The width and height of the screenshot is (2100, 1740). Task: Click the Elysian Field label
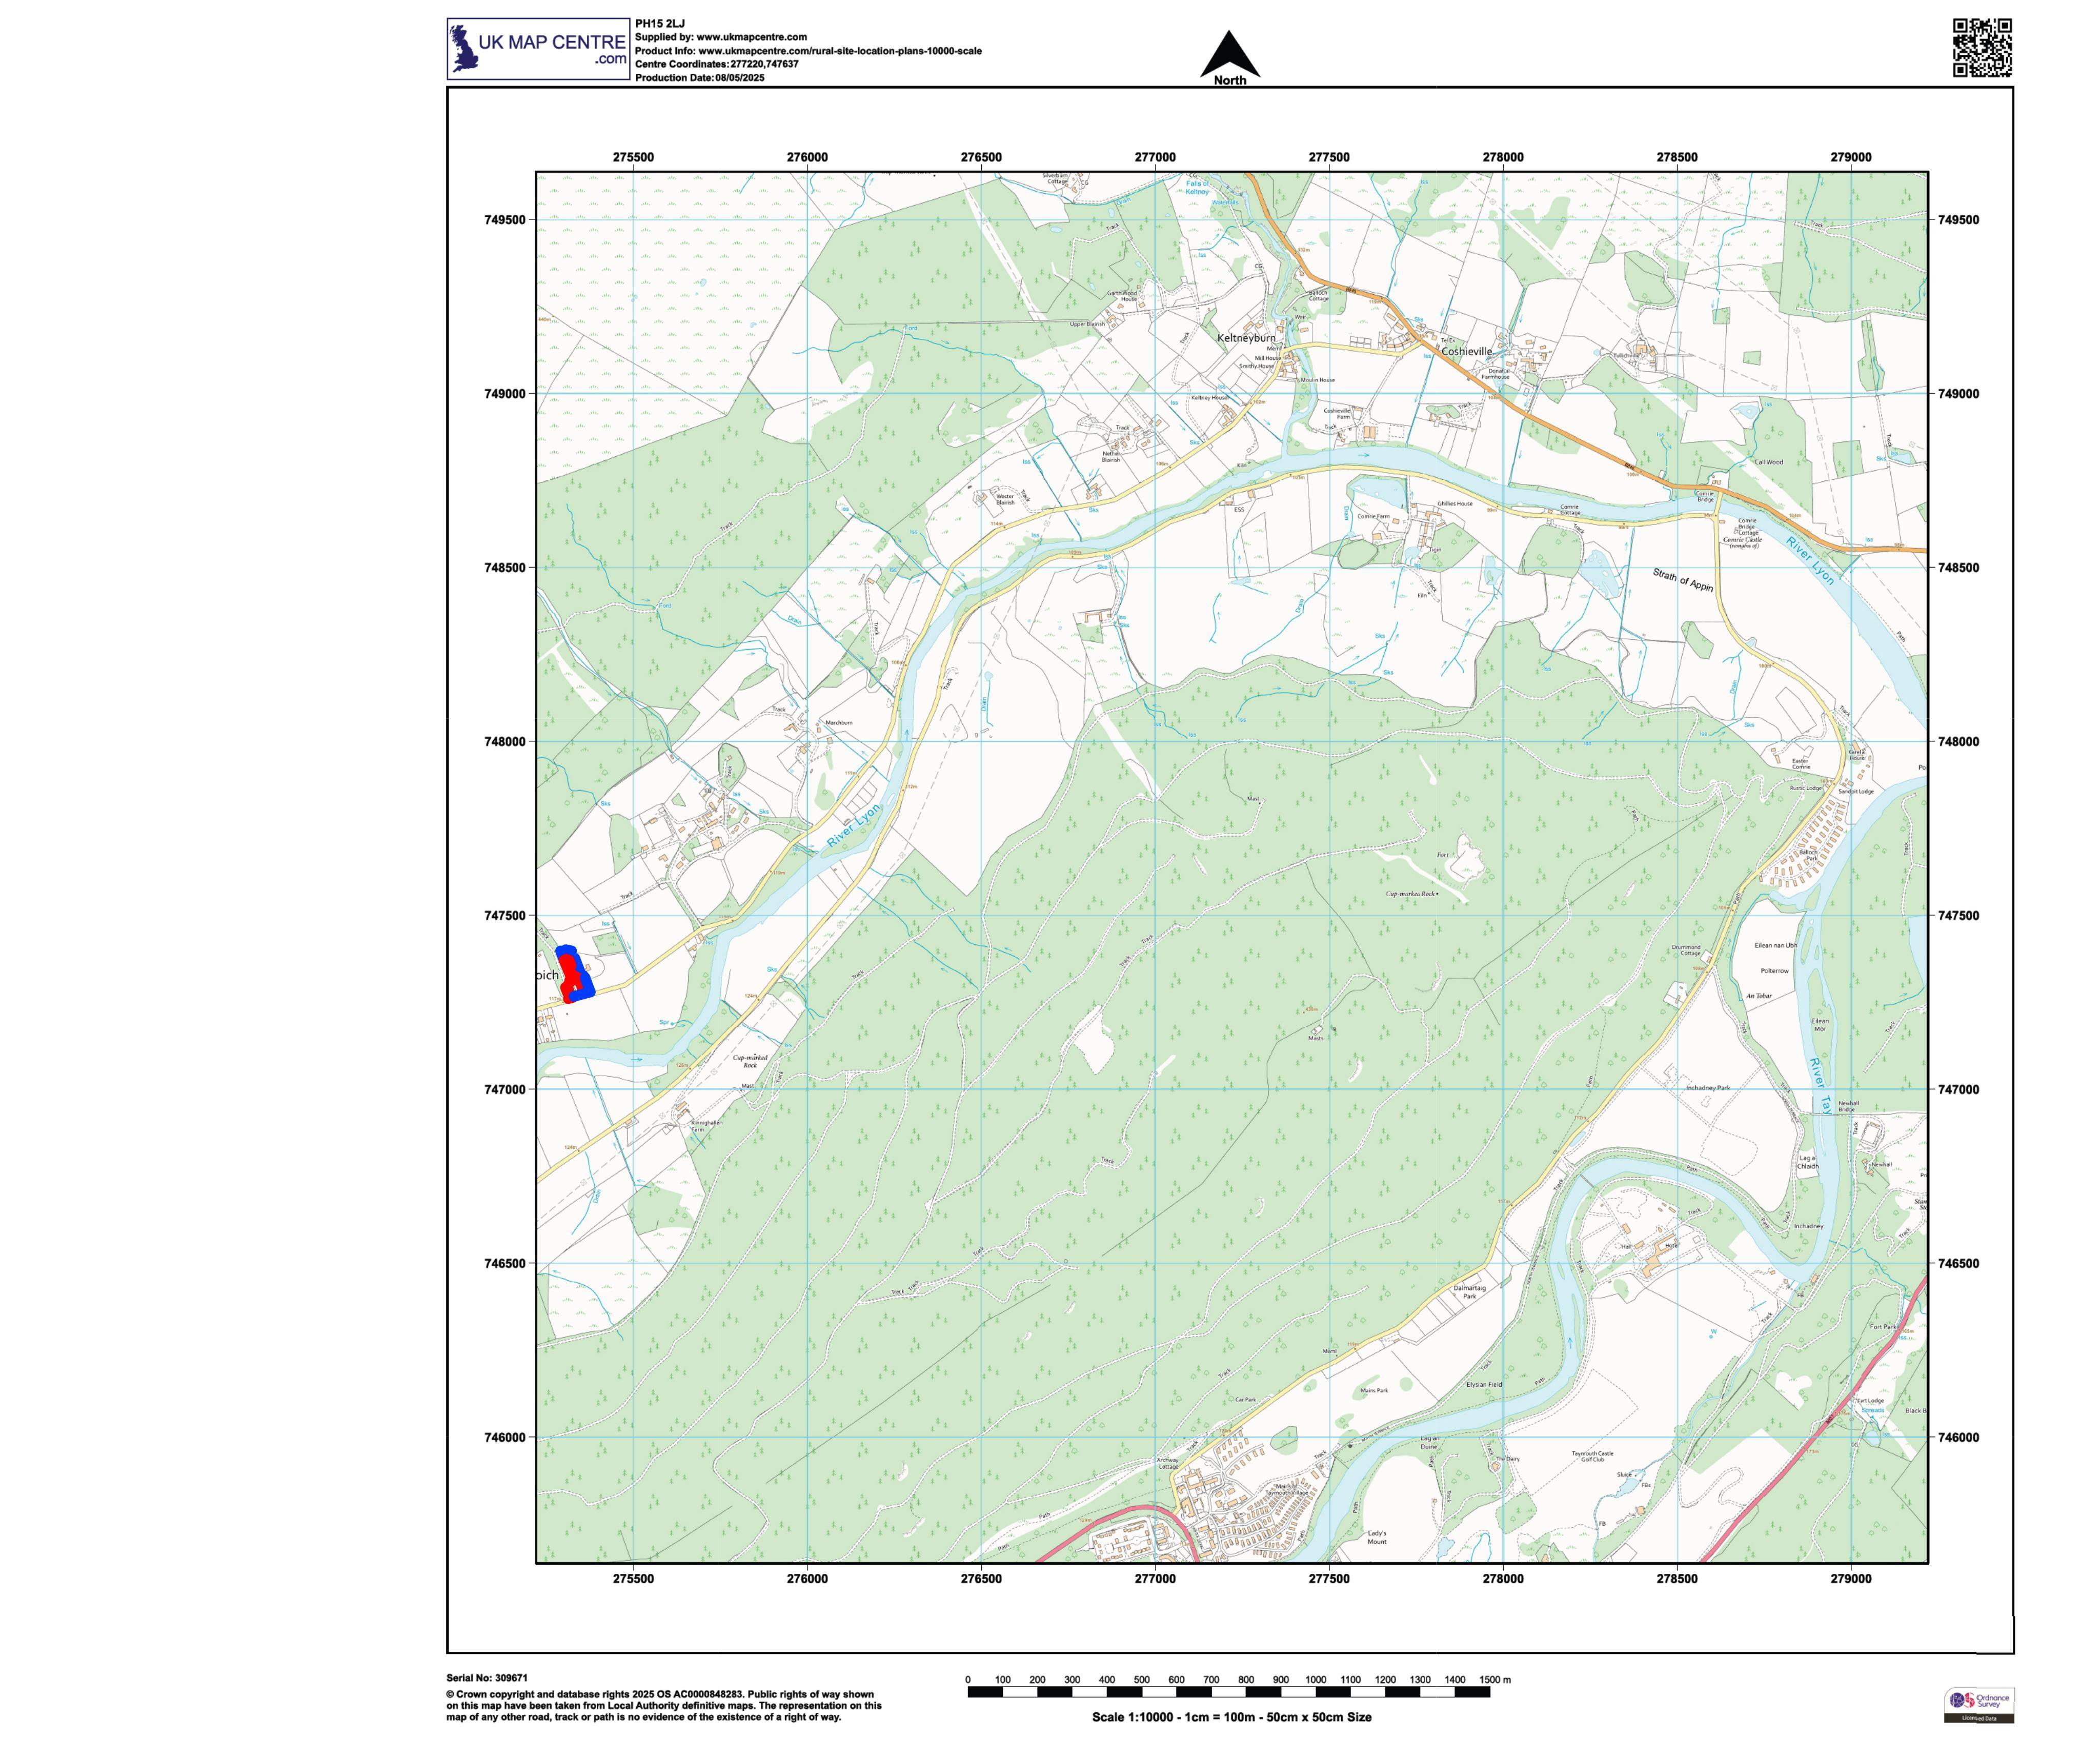tap(1484, 1384)
